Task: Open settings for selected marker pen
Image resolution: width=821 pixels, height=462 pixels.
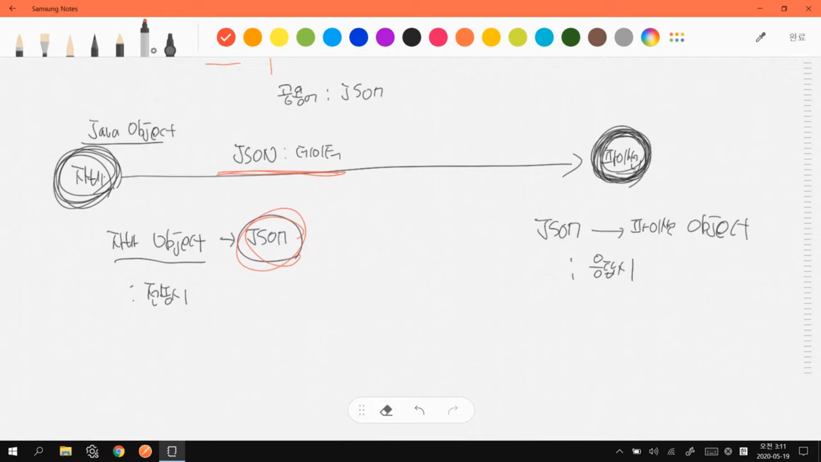Action: (154, 50)
